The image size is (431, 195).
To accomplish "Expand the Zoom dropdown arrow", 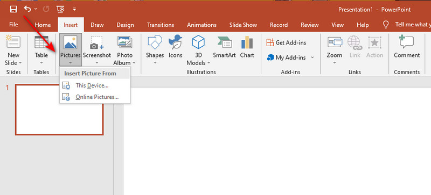I will (335, 62).
